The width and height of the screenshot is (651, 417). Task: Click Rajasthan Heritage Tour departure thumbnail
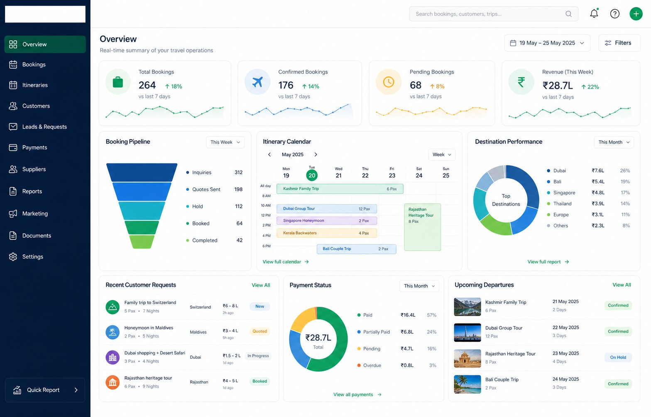467,358
